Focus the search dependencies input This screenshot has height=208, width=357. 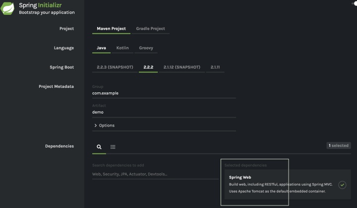point(155,174)
